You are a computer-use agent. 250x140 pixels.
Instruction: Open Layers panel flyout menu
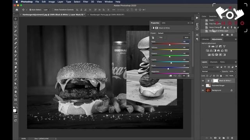[x=236, y=62]
